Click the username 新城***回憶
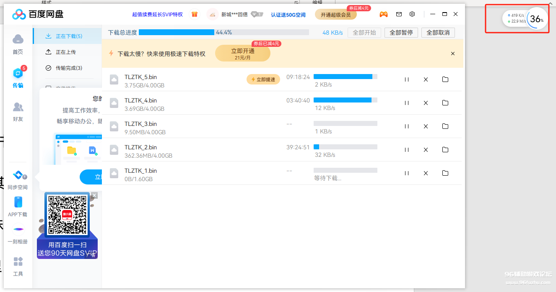Image resolution: width=556 pixels, height=292 pixels. tap(234, 15)
